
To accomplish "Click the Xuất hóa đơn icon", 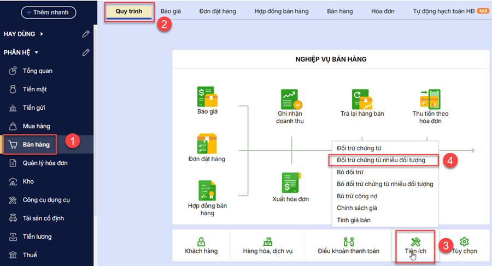I will click(290, 183).
